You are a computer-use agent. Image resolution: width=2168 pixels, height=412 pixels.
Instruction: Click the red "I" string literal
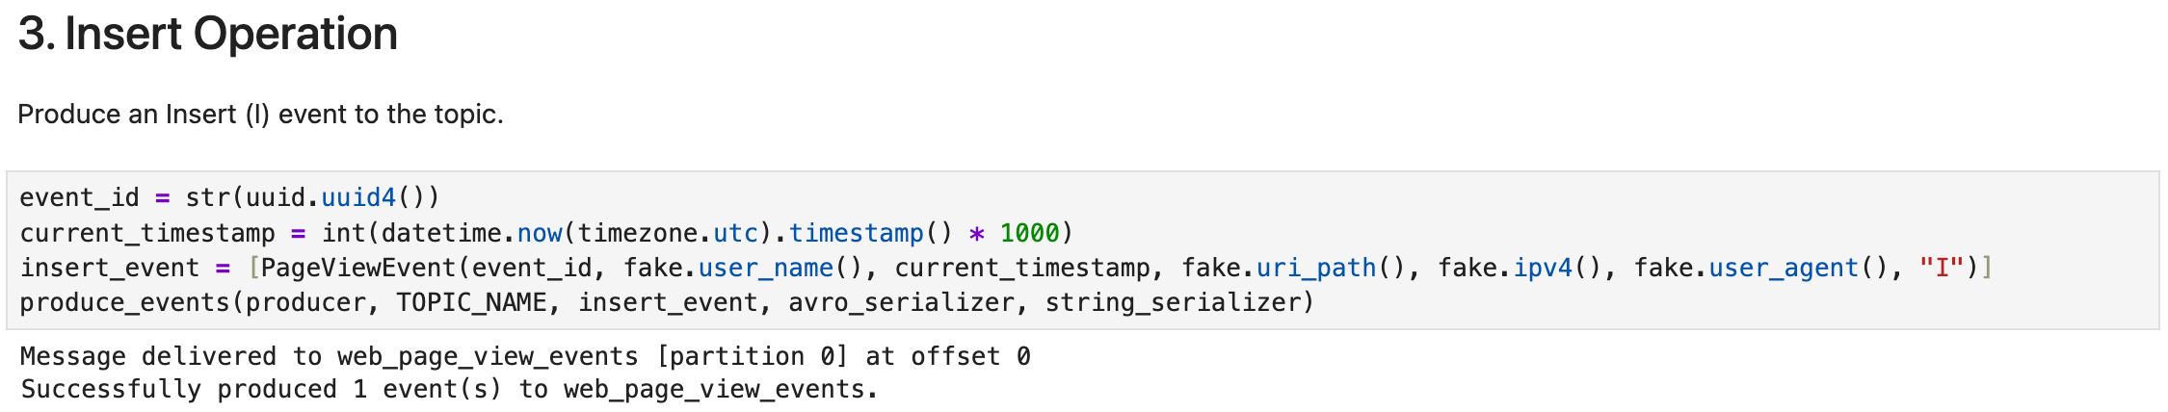(1941, 268)
